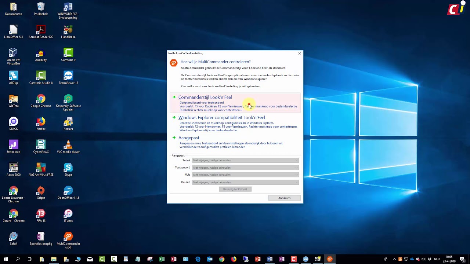Open OpenOffice 4.1.5 desktop icon

(x=68, y=193)
